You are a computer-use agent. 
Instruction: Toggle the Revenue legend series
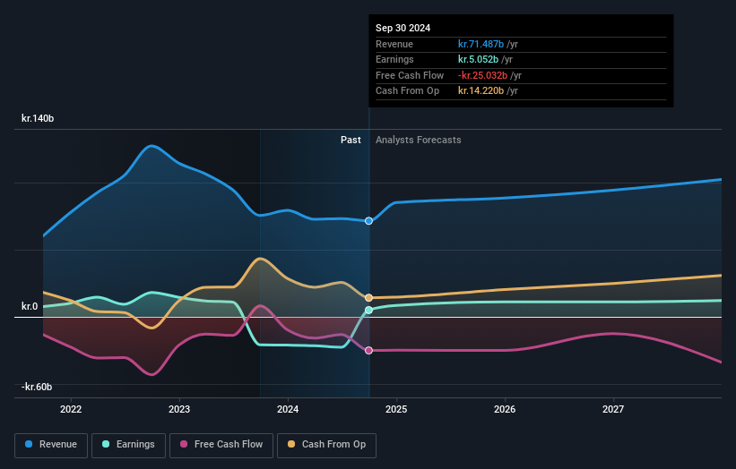tap(51, 445)
